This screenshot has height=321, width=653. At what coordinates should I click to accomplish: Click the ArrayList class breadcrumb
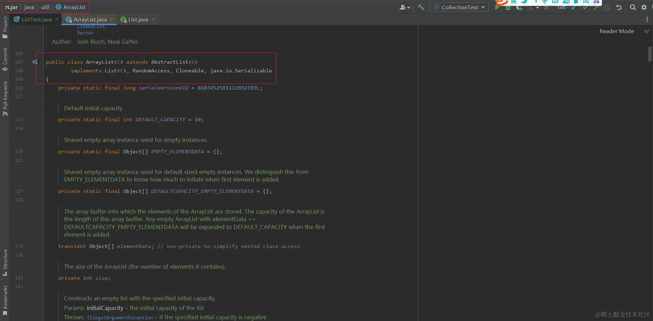[x=71, y=7]
